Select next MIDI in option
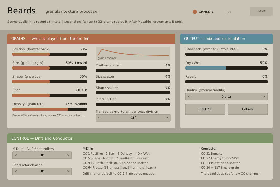 click(x=68, y=155)
